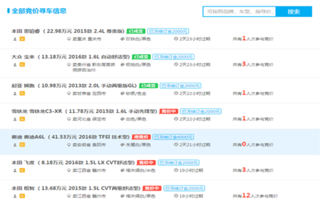The width and height of the screenshot is (320, 204).
Task: Click the orange badge icon under 本田 思铂睿
Action: point(22,39)
